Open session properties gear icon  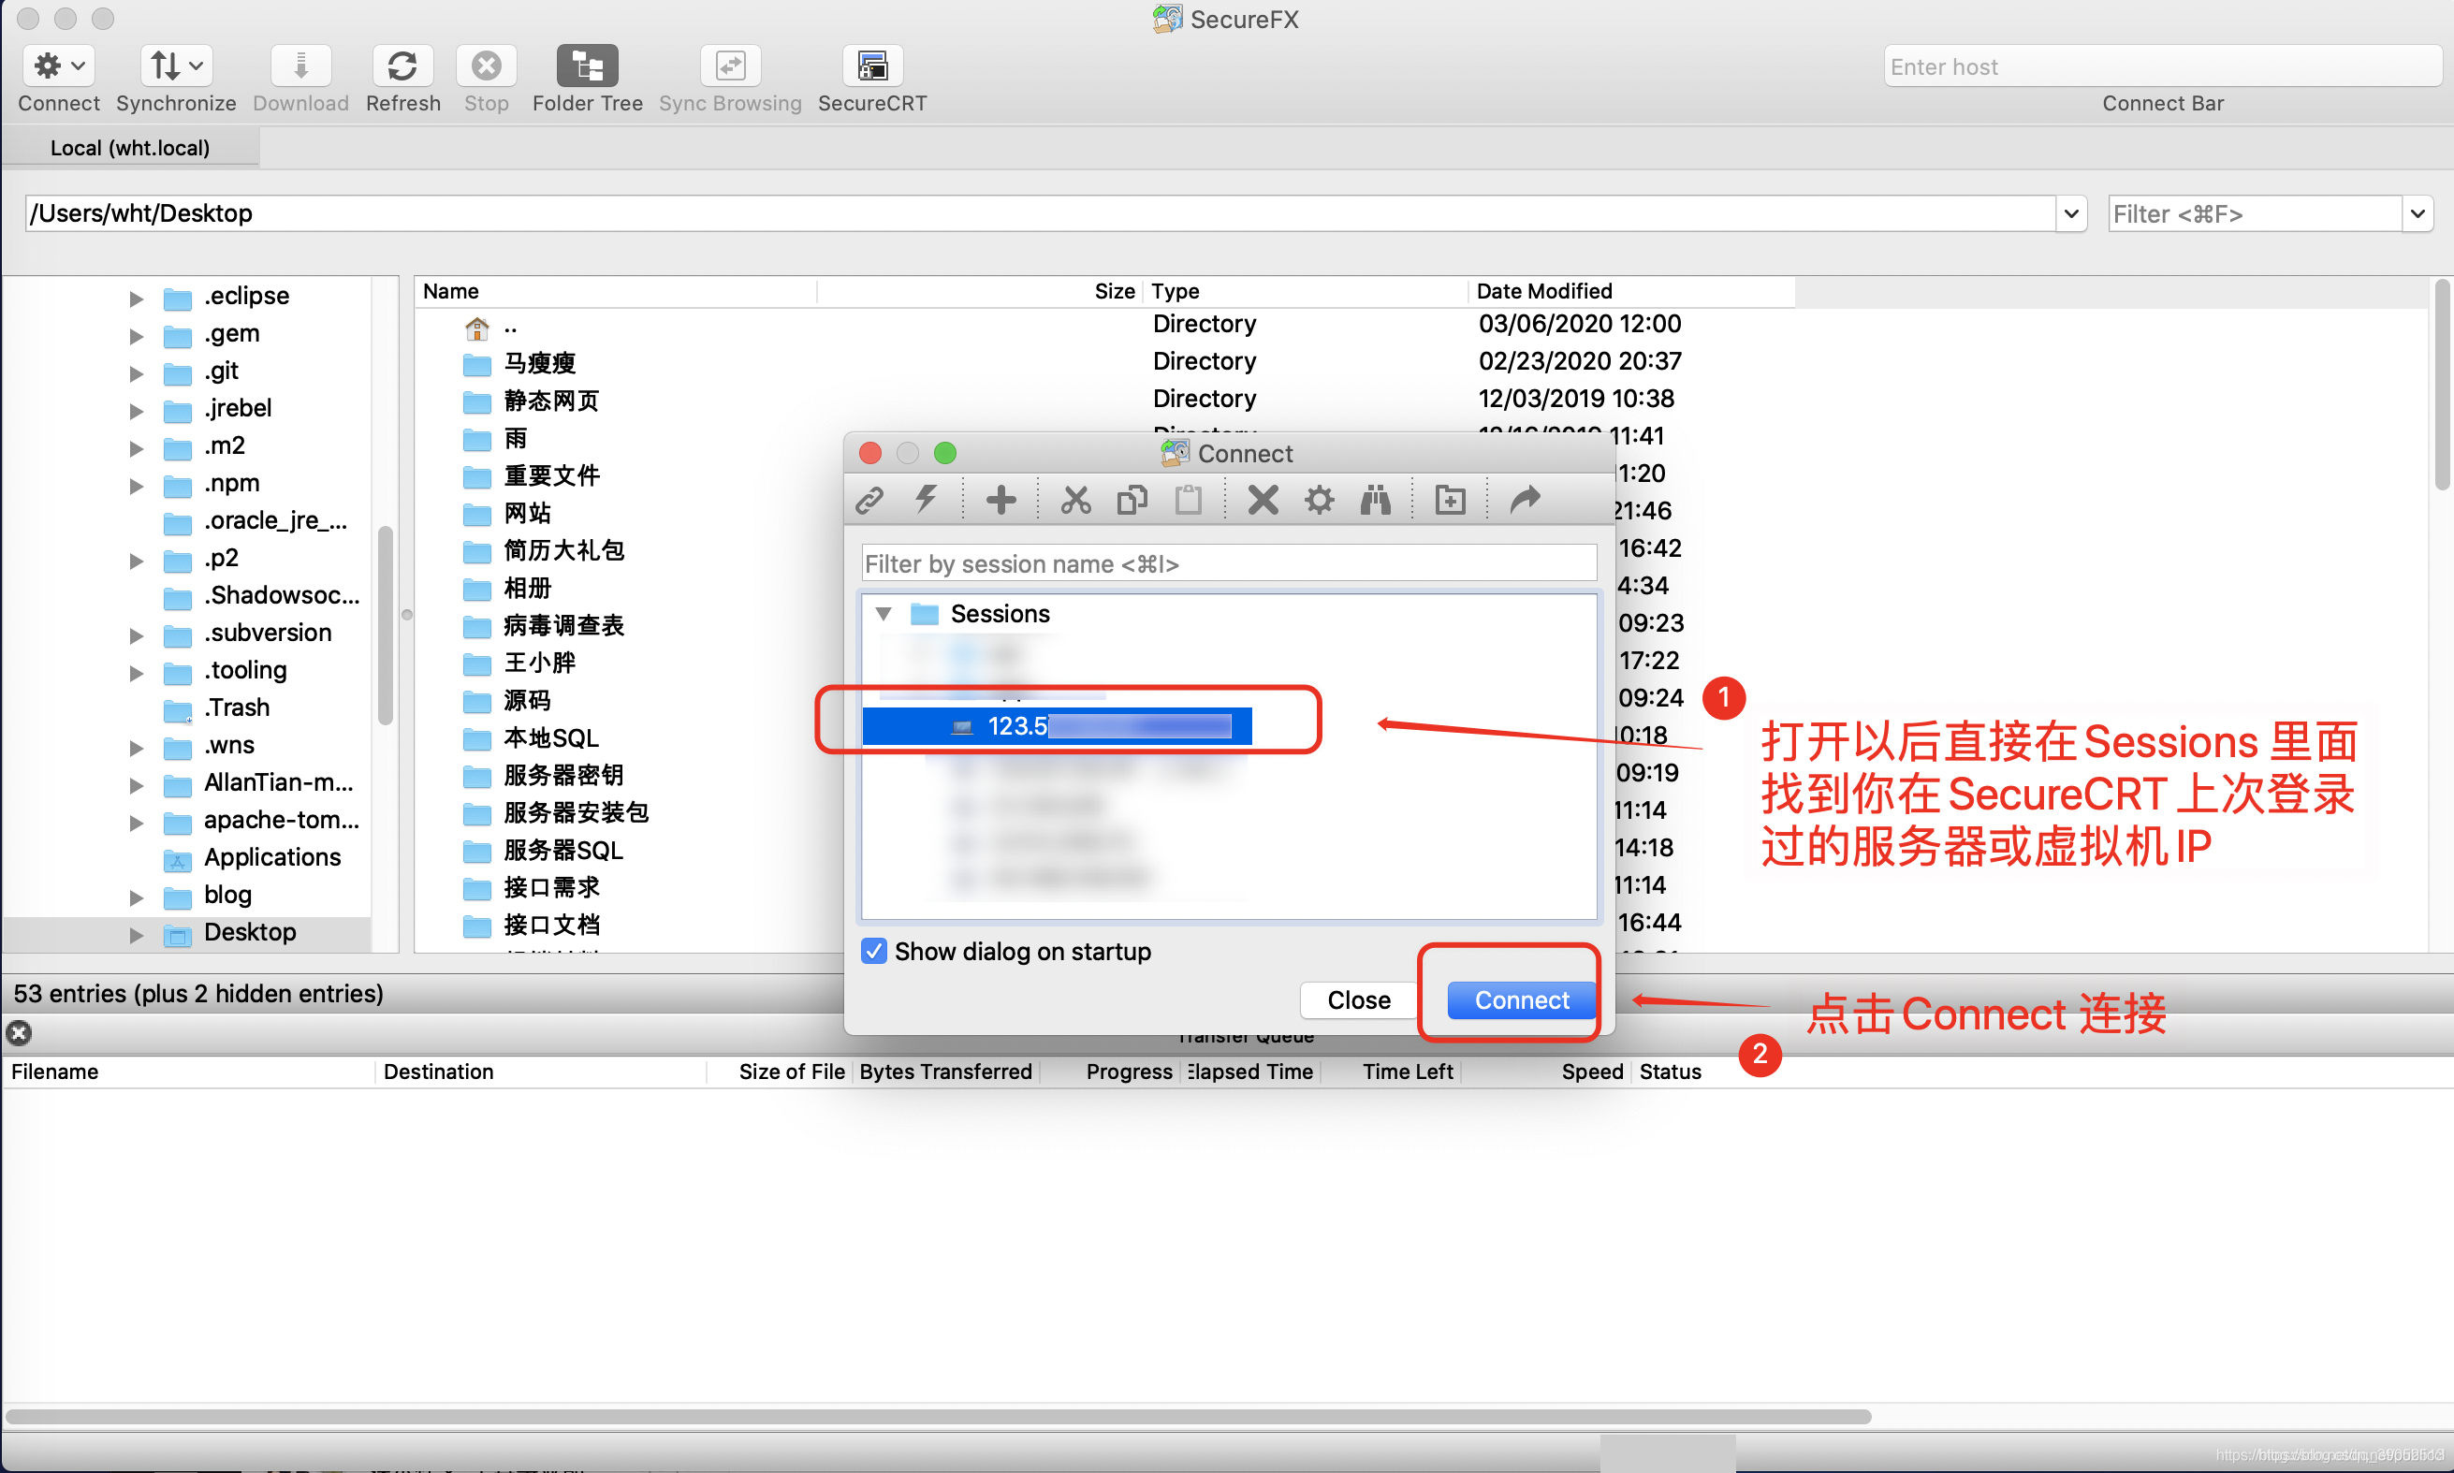click(1319, 500)
